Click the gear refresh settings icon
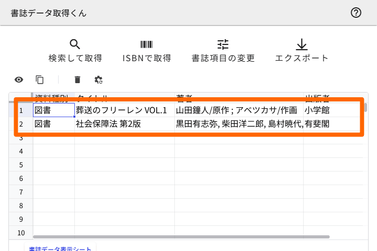The height and width of the screenshot is (251, 377). [98, 79]
